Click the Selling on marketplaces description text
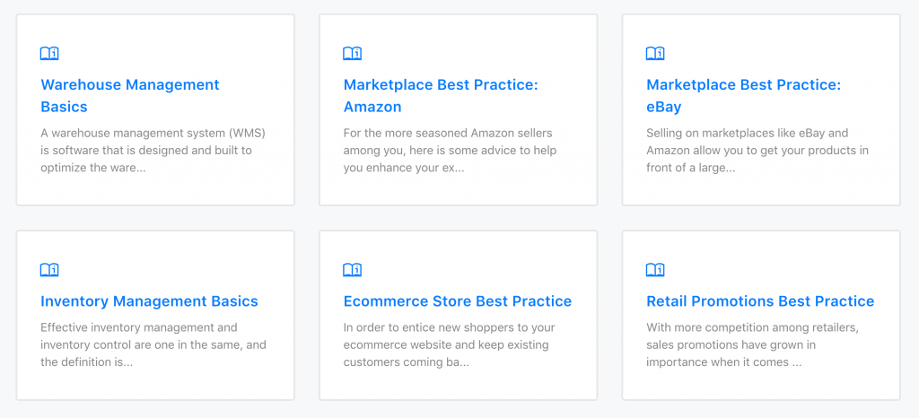The height and width of the screenshot is (418, 919). tap(757, 150)
